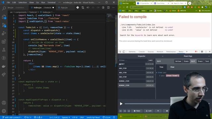Open the Explorer view in VS Code
Image resolution: width=212 pixels, height=119 pixels.
[x=4, y=17]
